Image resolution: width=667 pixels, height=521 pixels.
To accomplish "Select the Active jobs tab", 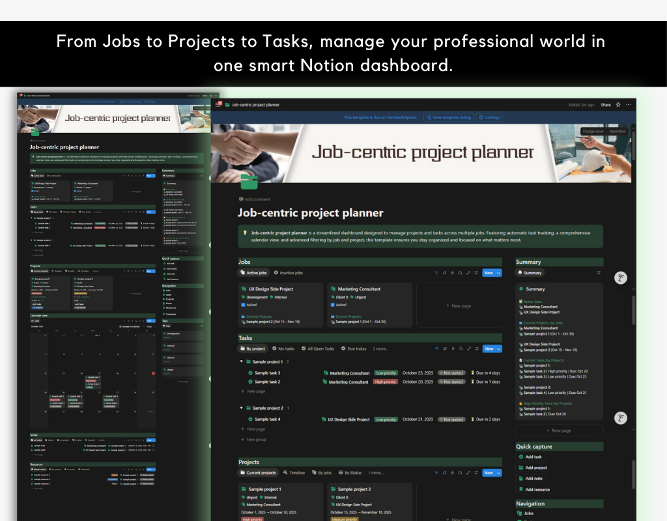I will (x=253, y=273).
